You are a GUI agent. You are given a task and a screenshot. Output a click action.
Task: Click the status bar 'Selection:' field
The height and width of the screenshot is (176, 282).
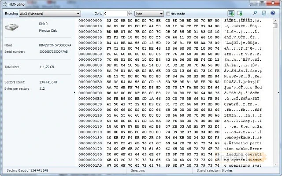pos(138,170)
